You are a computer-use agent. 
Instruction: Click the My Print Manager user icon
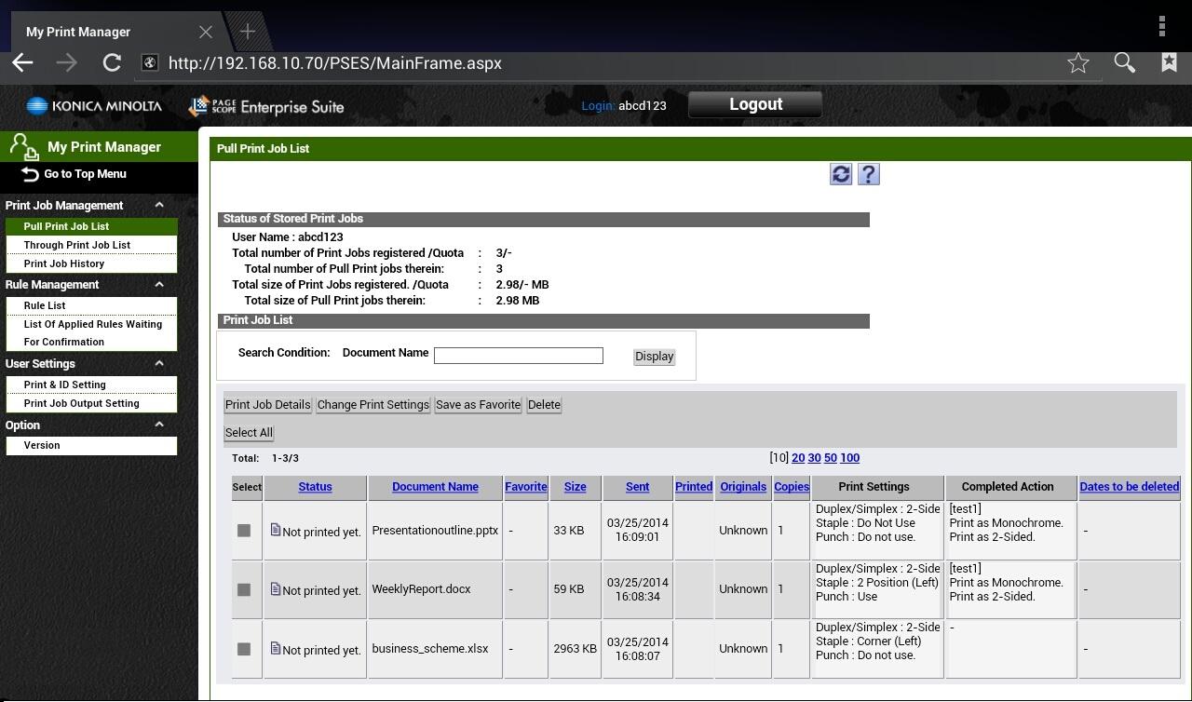click(23, 147)
